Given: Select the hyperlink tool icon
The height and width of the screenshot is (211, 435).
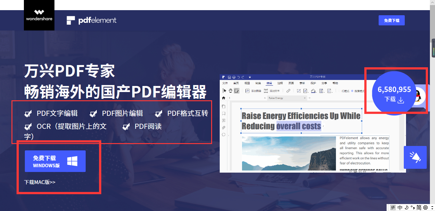Looking at the screenshot, I should tap(289, 91).
